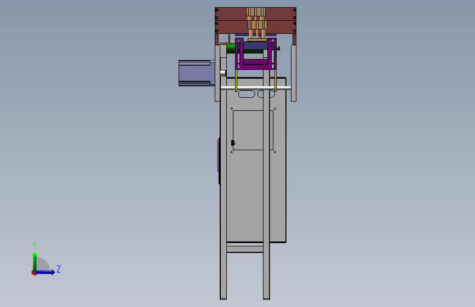
Task: Select the left yellow vertical rod
Action: [x=236, y=80]
